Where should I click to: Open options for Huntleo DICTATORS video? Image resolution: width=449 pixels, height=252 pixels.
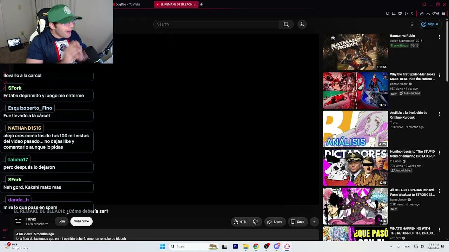coord(439,153)
